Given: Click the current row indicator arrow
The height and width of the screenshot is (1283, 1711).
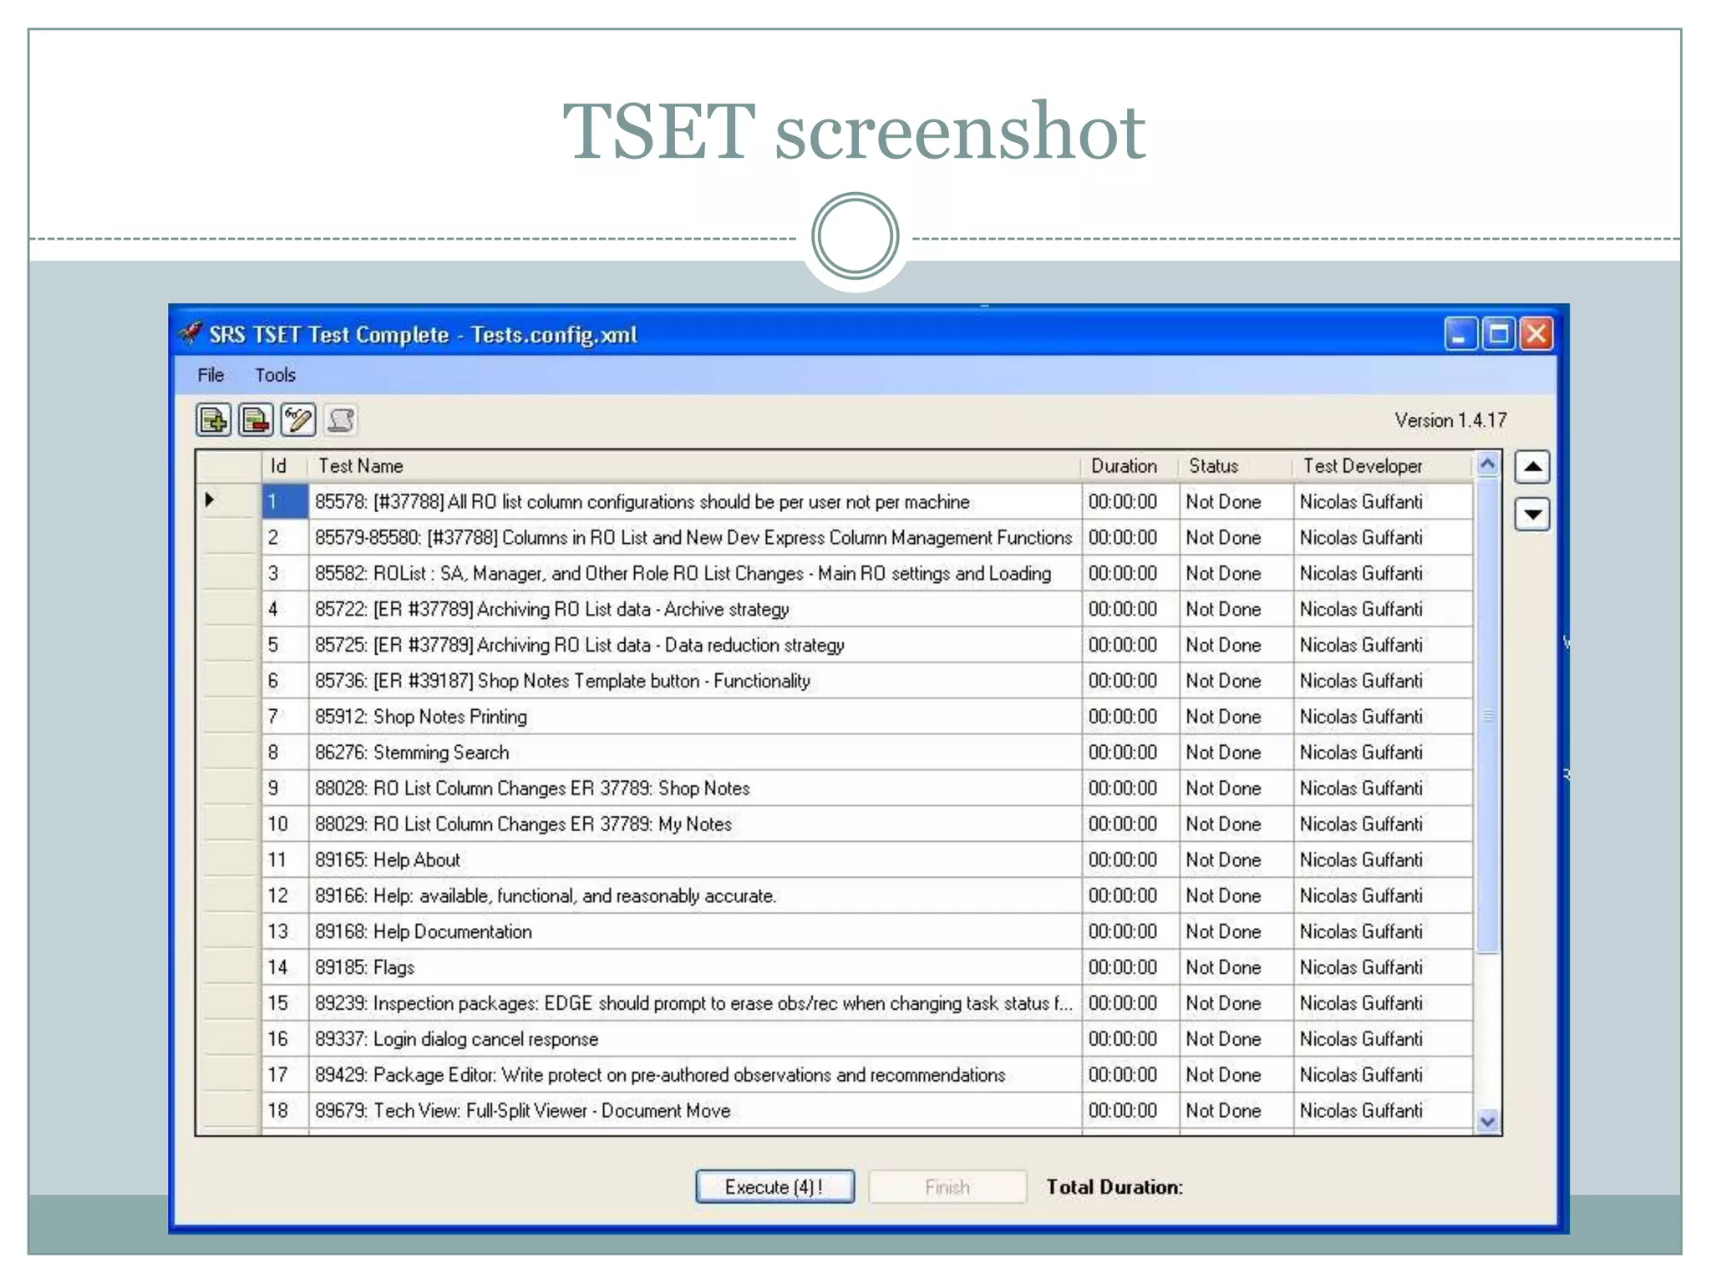Looking at the screenshot, I should 210,500.
